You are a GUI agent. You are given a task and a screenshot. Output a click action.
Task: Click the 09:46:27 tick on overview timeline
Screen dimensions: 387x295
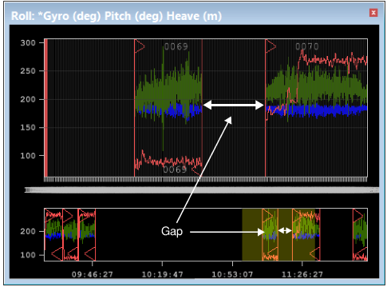pyautogui.click(x=93, y=264)
